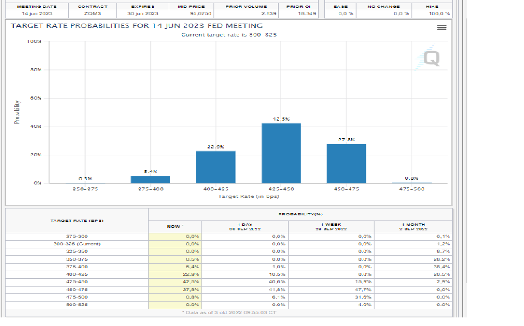
Task: Select the 425-450 bar showing 42.5%
Action: pyautogui.click(x=281, y=153)
